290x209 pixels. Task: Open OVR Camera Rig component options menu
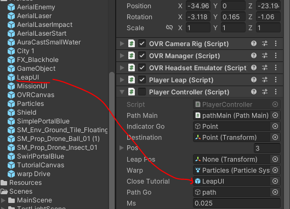[276, 43]
